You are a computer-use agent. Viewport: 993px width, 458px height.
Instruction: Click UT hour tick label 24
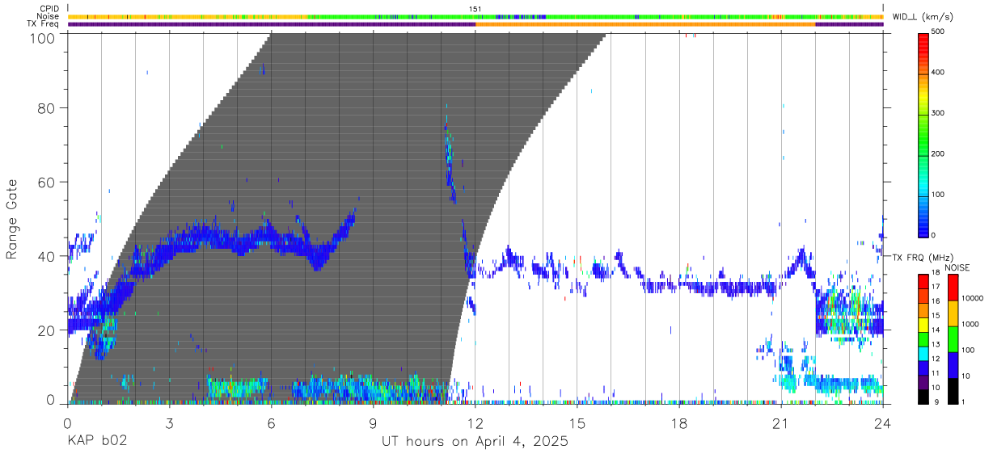point(883,423)
